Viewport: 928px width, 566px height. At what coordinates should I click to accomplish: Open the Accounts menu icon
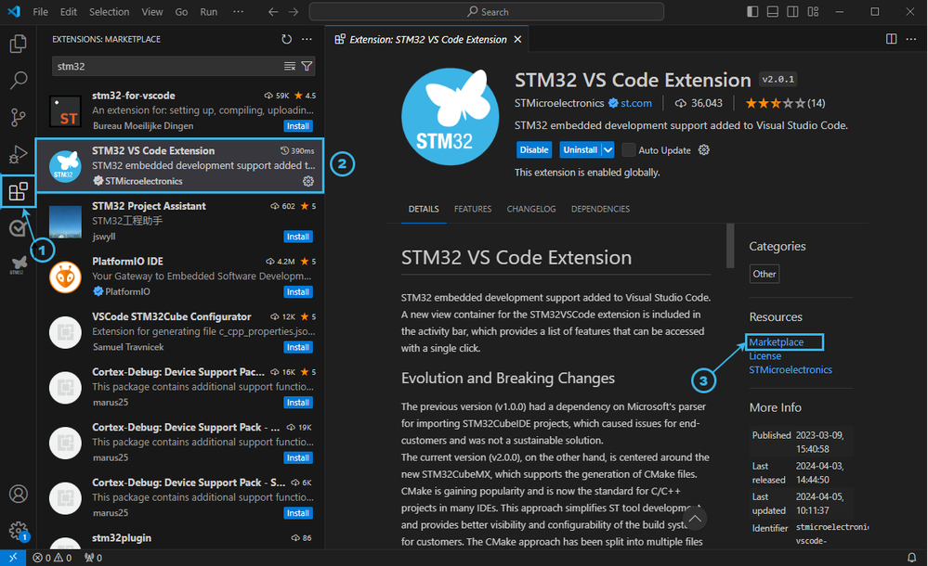coord(19,494)
